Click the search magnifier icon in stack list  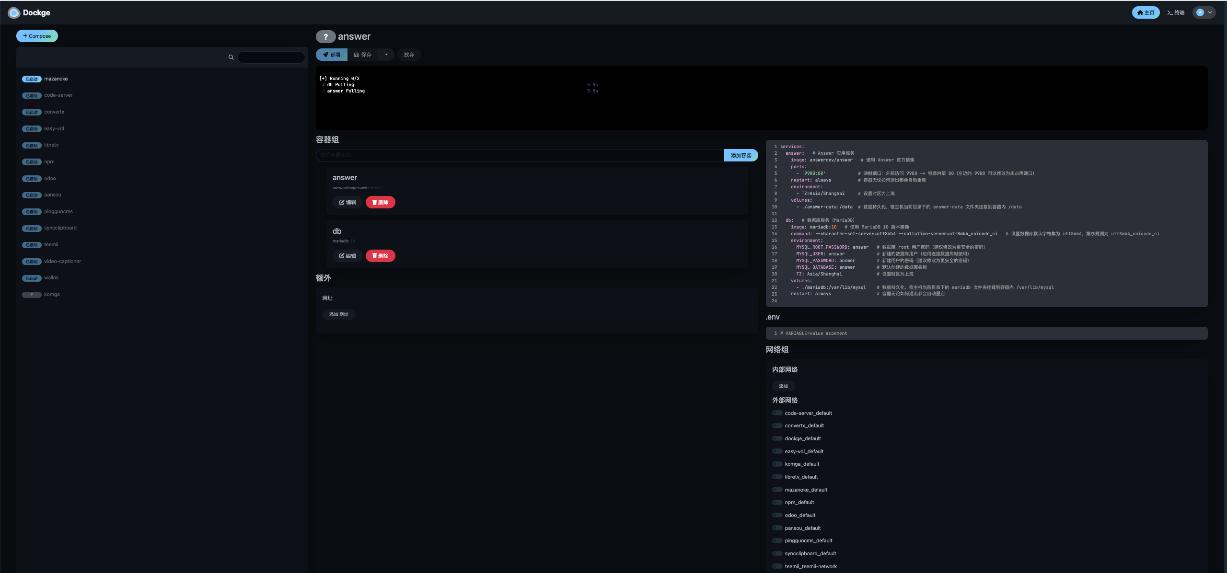[x=231, y=57]
